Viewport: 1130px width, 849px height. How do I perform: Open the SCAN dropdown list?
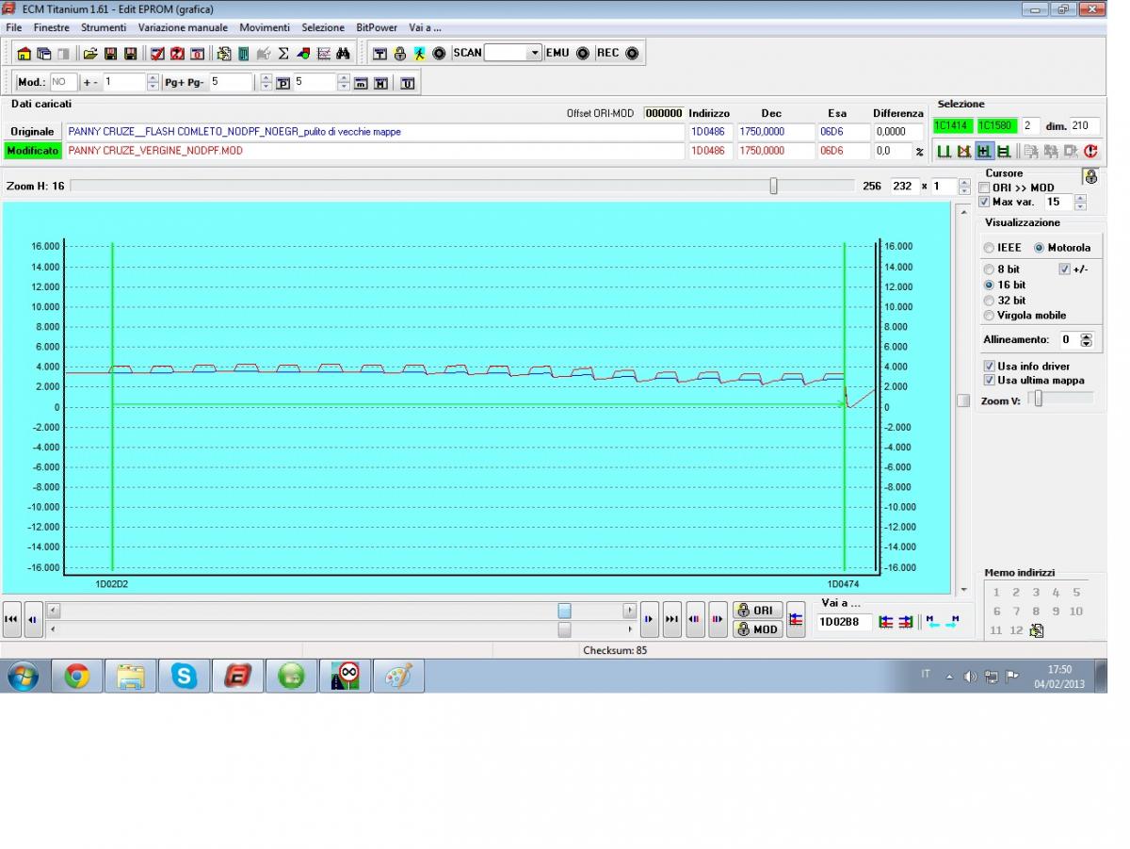coord(535,53)
